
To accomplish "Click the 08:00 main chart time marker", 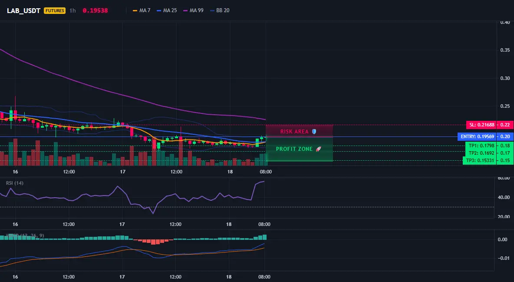I will click(x=266, y=172).
